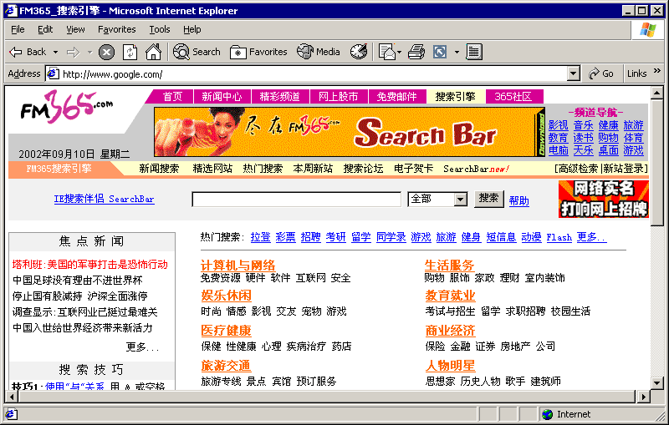Click the horizontal scrollbar right arrow
Screen dimensions: 669x425
point(643,397)
